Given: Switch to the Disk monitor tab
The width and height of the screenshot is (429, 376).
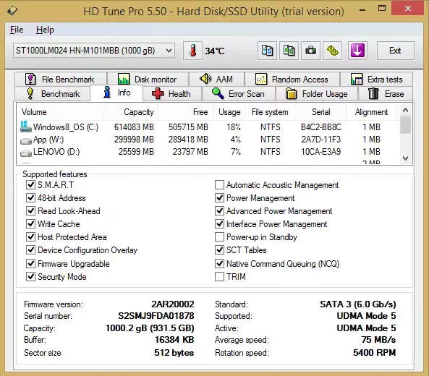Looking at the screenshot, I should point(148,80).
